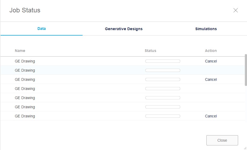
Task: Click the middle Cancel link in Action column
Action: pyautogui.click(x=211, y=79)
